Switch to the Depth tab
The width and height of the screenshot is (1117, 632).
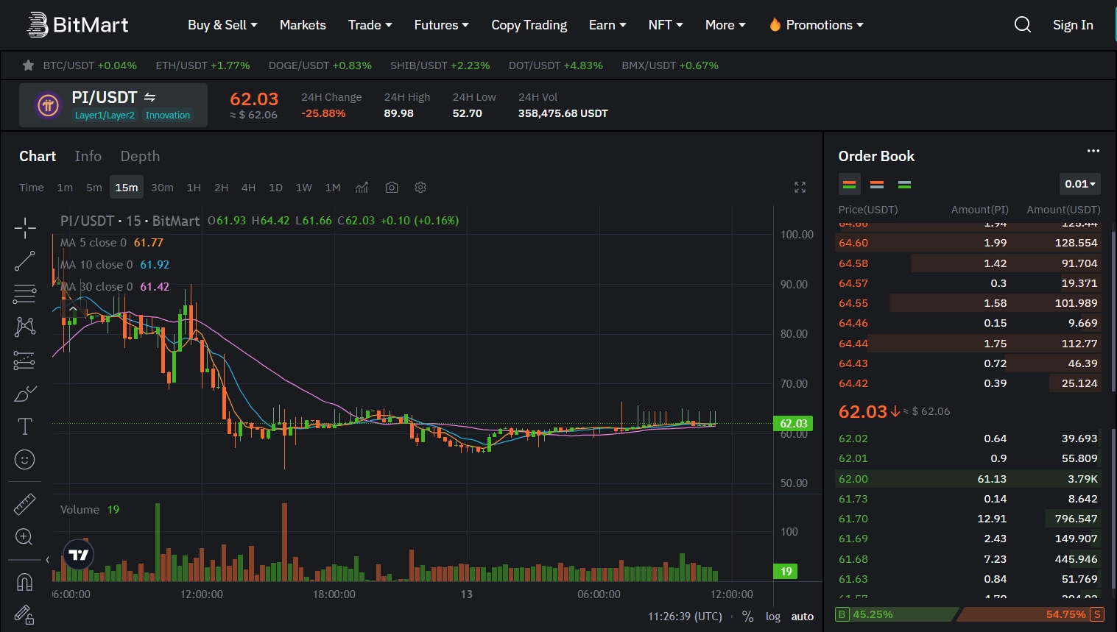coord(139,156)
